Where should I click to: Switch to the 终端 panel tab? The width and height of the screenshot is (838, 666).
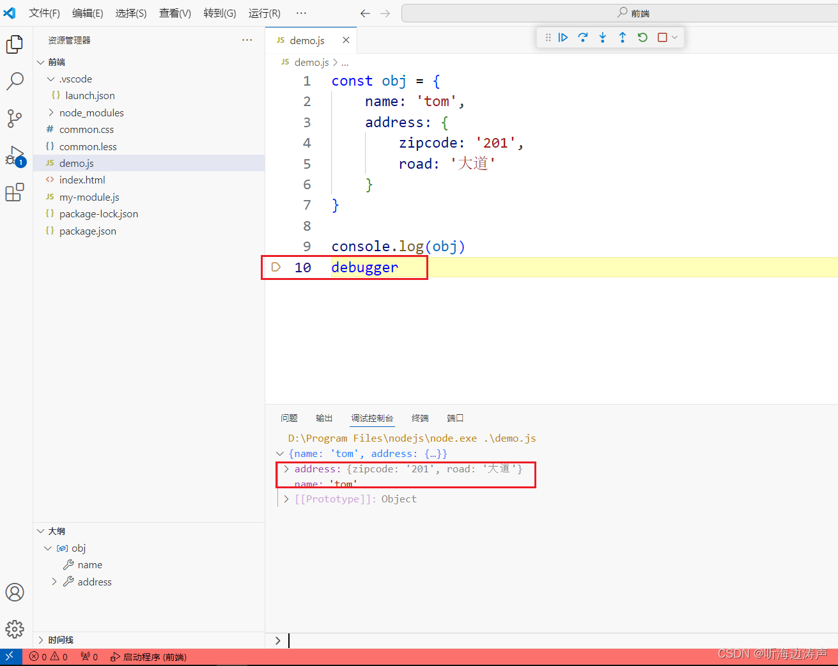[420, 418]
